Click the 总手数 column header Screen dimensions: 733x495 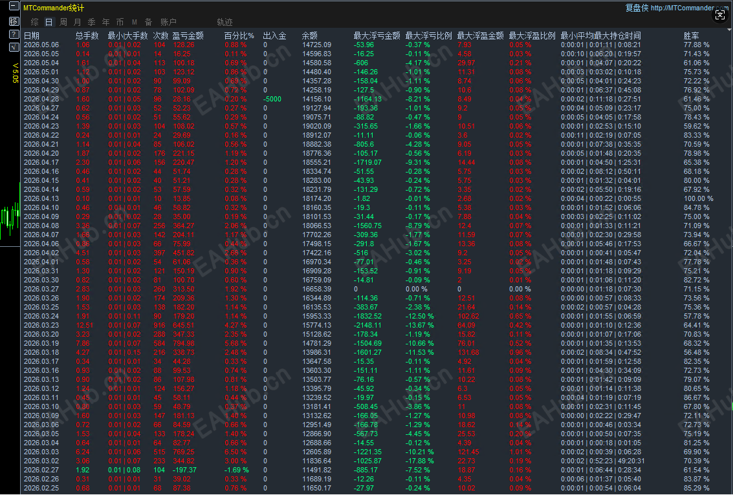point(87,36)
